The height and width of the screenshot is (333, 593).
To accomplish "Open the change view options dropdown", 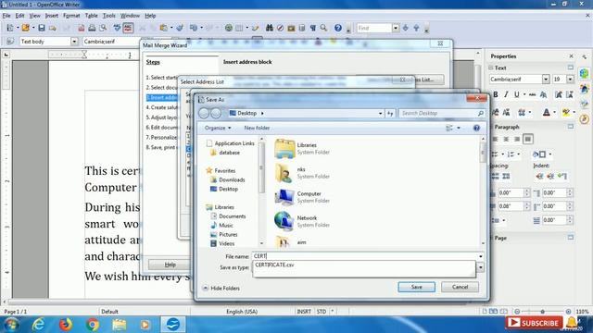I will [459, 128].
